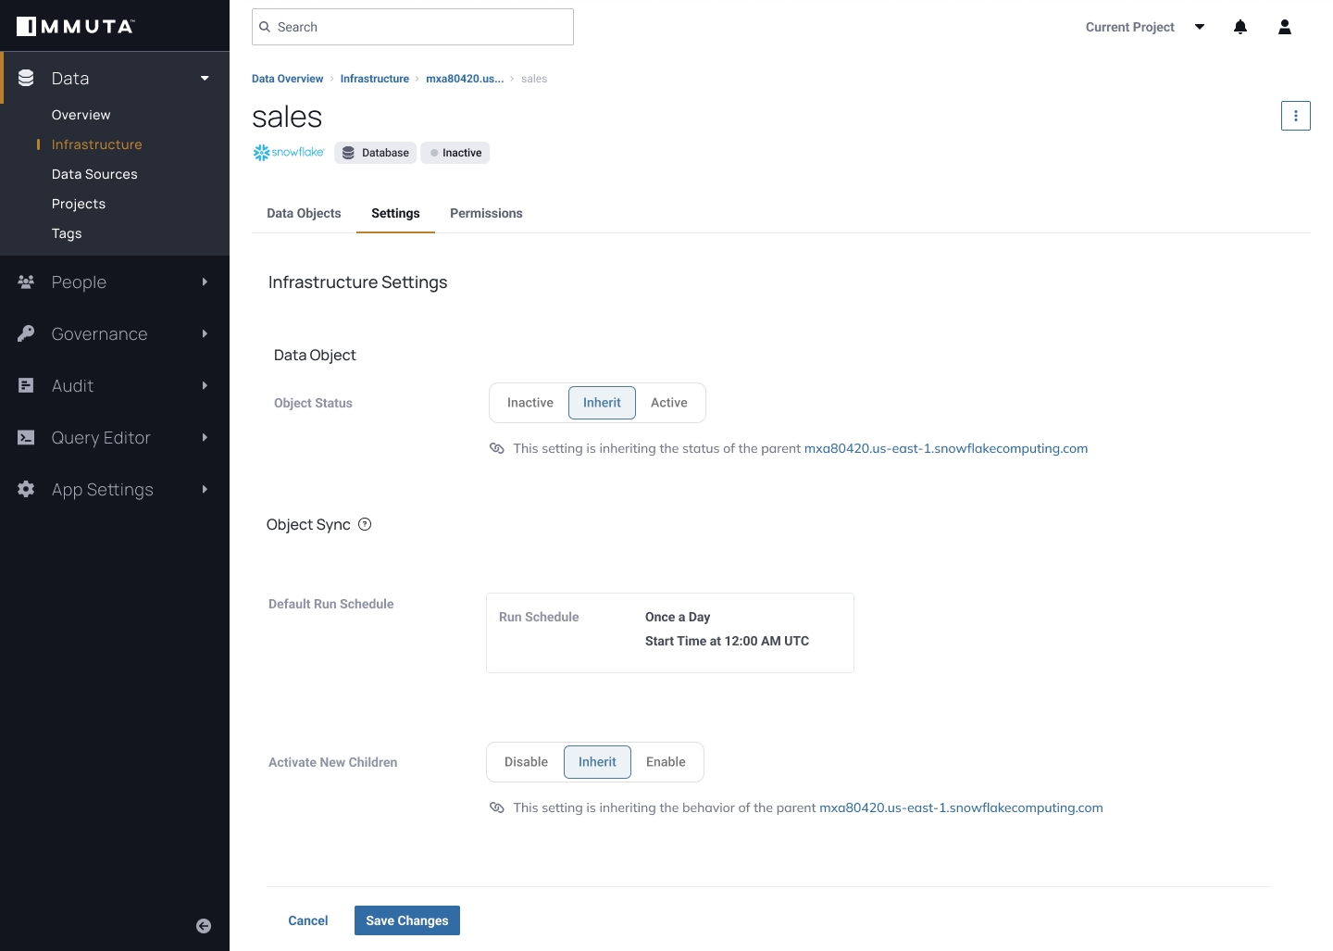This screenshot has width=1333, height=951.
Task: Open Projects in sidebar
Action: (x=79, y=204)
